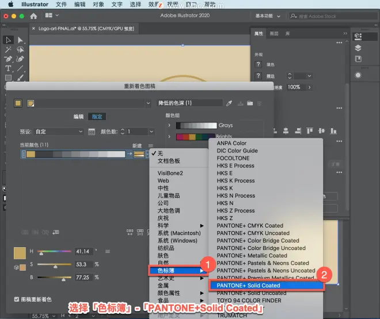Close the Logo-art-FINAL.ai document tab
380x319 pixels.
[x=33, y=29]
